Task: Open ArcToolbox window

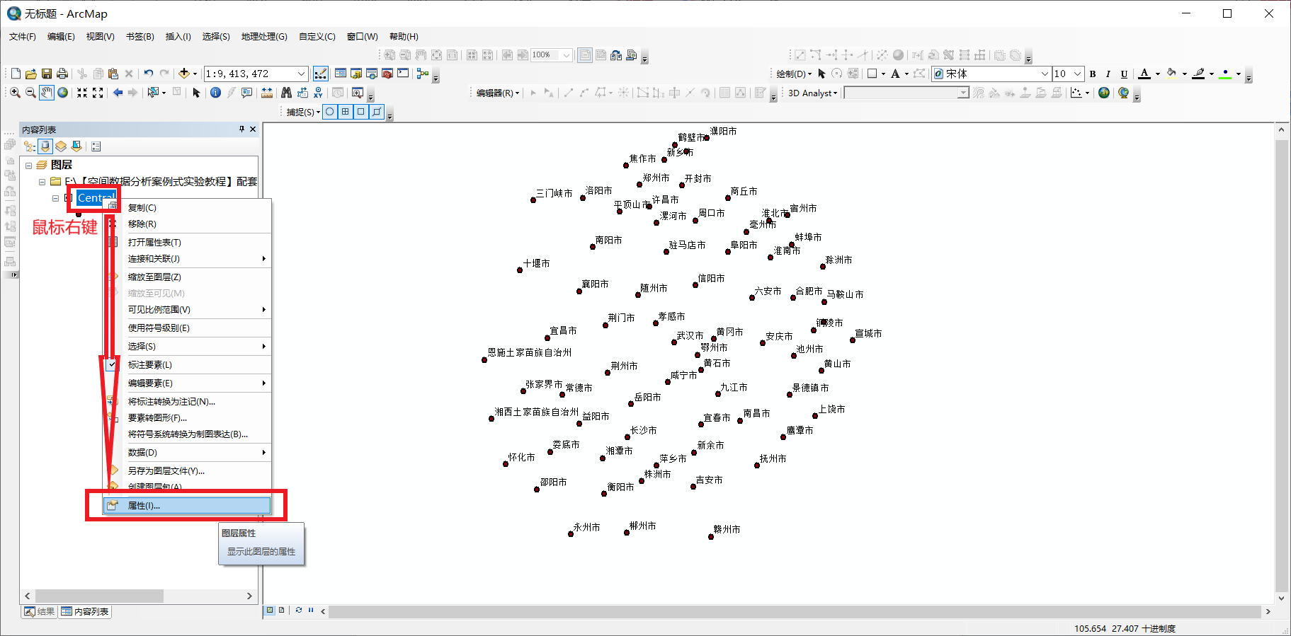Action: coord(387,74)
